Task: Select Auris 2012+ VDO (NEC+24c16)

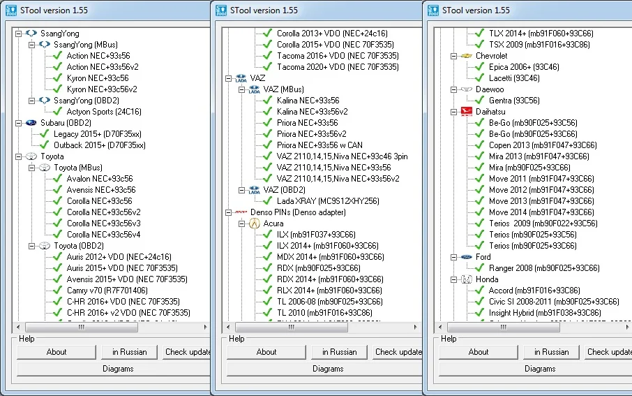Action: [x=119, y=257]
